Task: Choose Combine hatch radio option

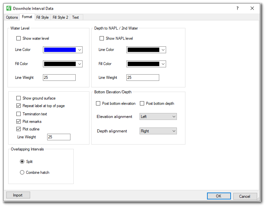Action: 22,172
